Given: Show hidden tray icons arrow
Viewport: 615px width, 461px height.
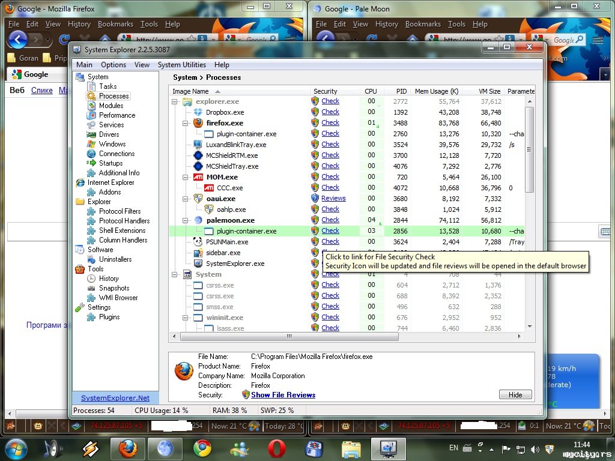Looking at the screenshot, I should click(492, 449).
